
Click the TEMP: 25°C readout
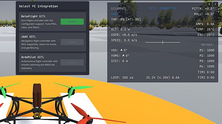click(x=205, y=29)
